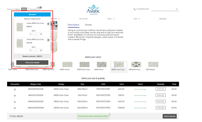Click quantity field of £56.10 basket item
Screen dimensions: 202x122
click(x=36, y=34)
